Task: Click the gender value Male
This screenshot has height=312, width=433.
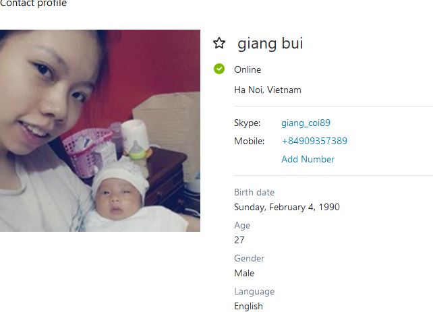Action: [244, 273]
